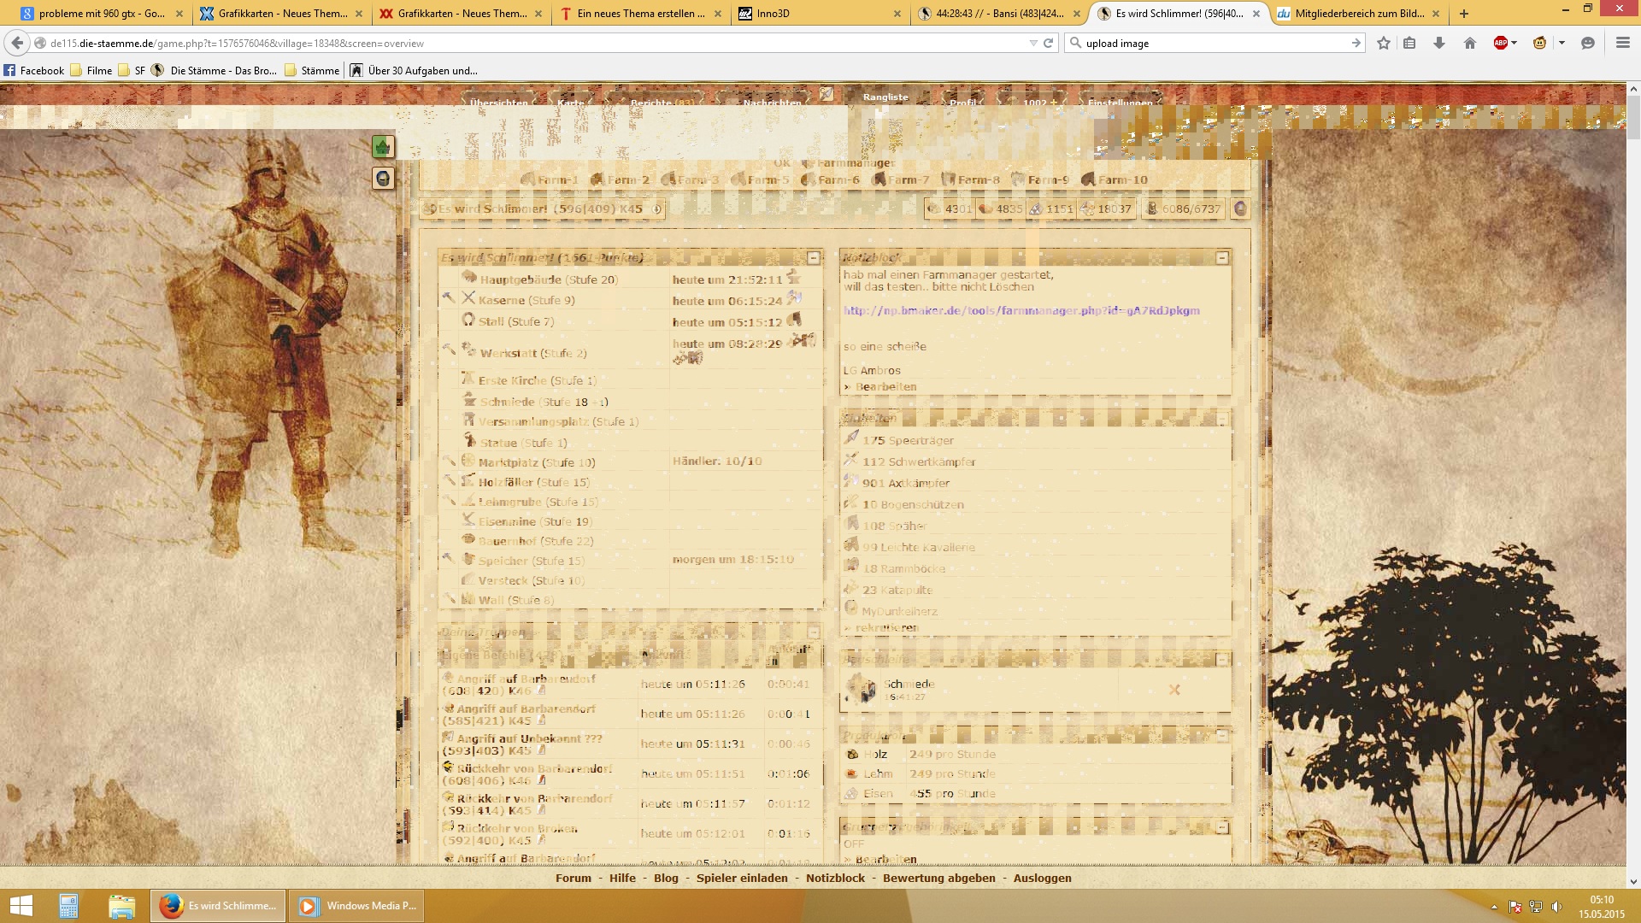Screen dimensions: 1641x923
Task: Cancel the Schmiede build with the X
Action: pos(1174,690)
